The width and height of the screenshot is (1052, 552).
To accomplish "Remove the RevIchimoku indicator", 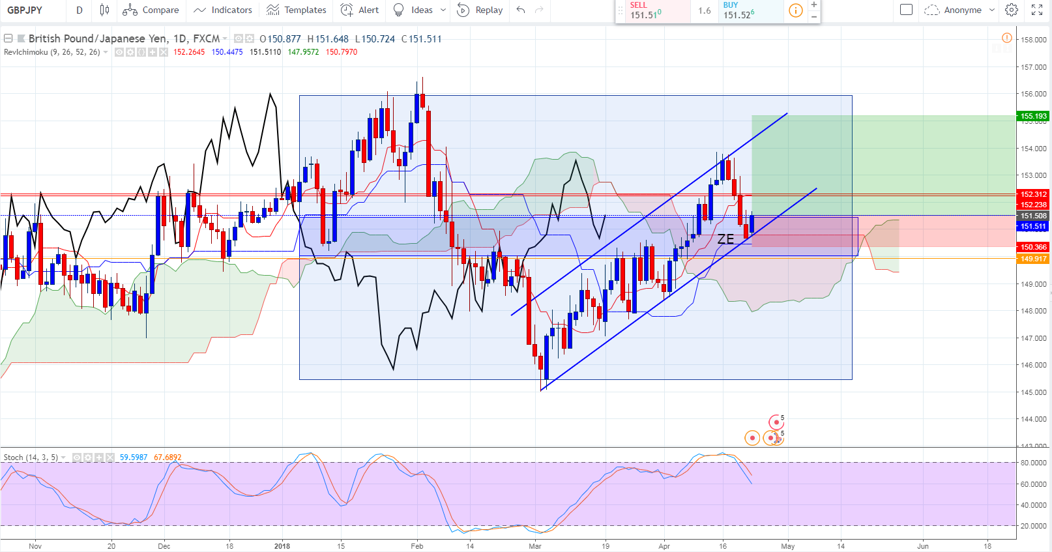I will click(164, 52).
